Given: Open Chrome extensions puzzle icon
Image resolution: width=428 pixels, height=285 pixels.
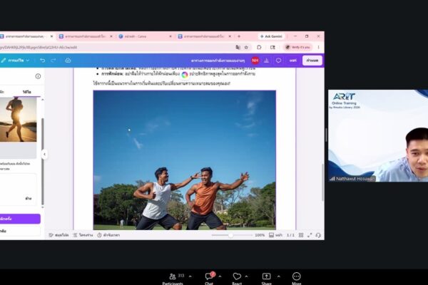Looking at the screenshot, I should (259, 47).
